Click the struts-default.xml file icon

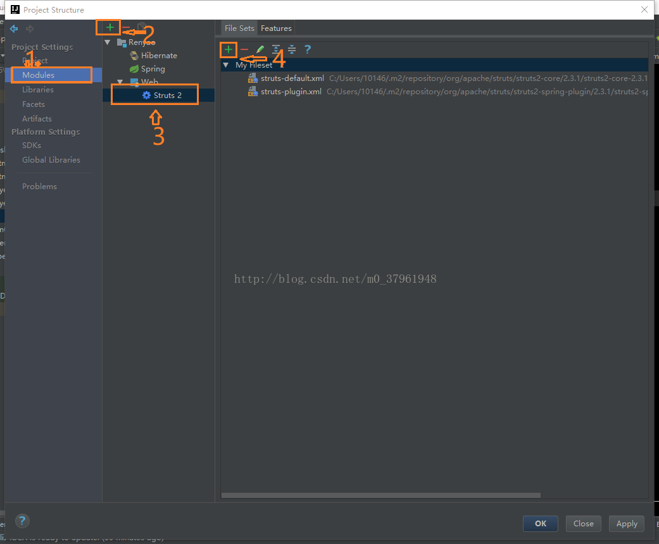[253, 78]
